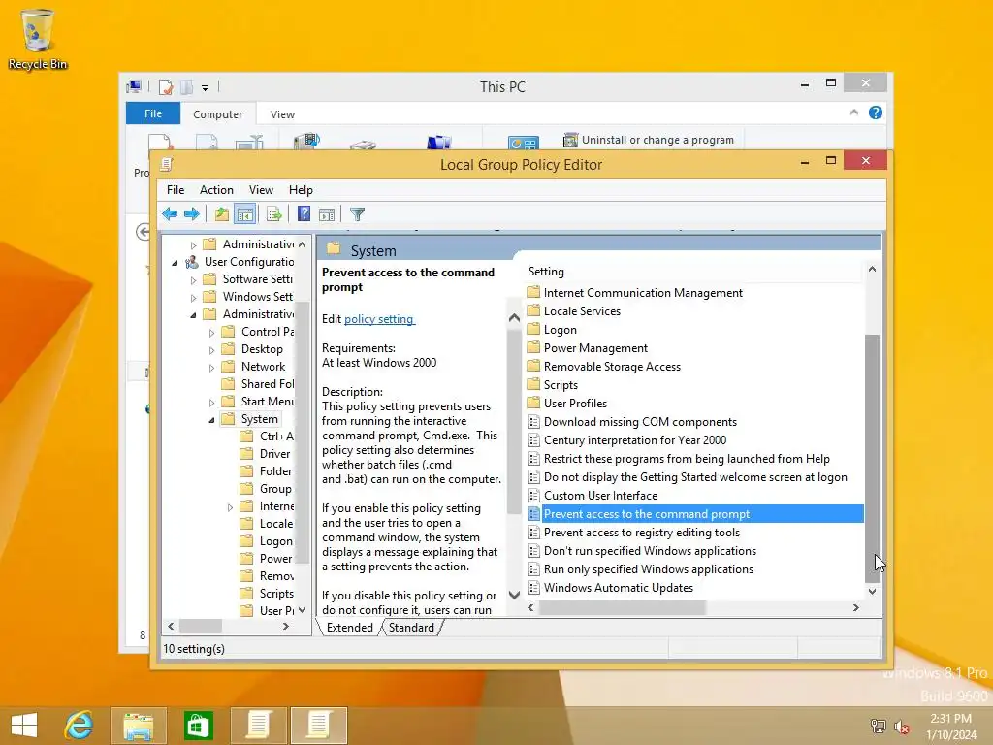Click the tree pane right scroll arrow
The width and height of the screenshot is (993, 745).
(286, 626)
